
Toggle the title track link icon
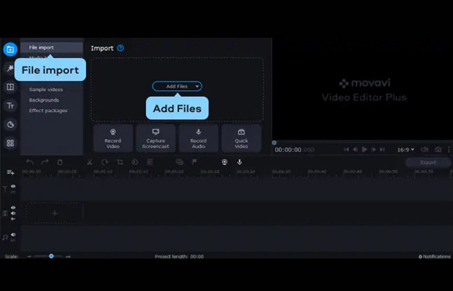pos(13,191)
